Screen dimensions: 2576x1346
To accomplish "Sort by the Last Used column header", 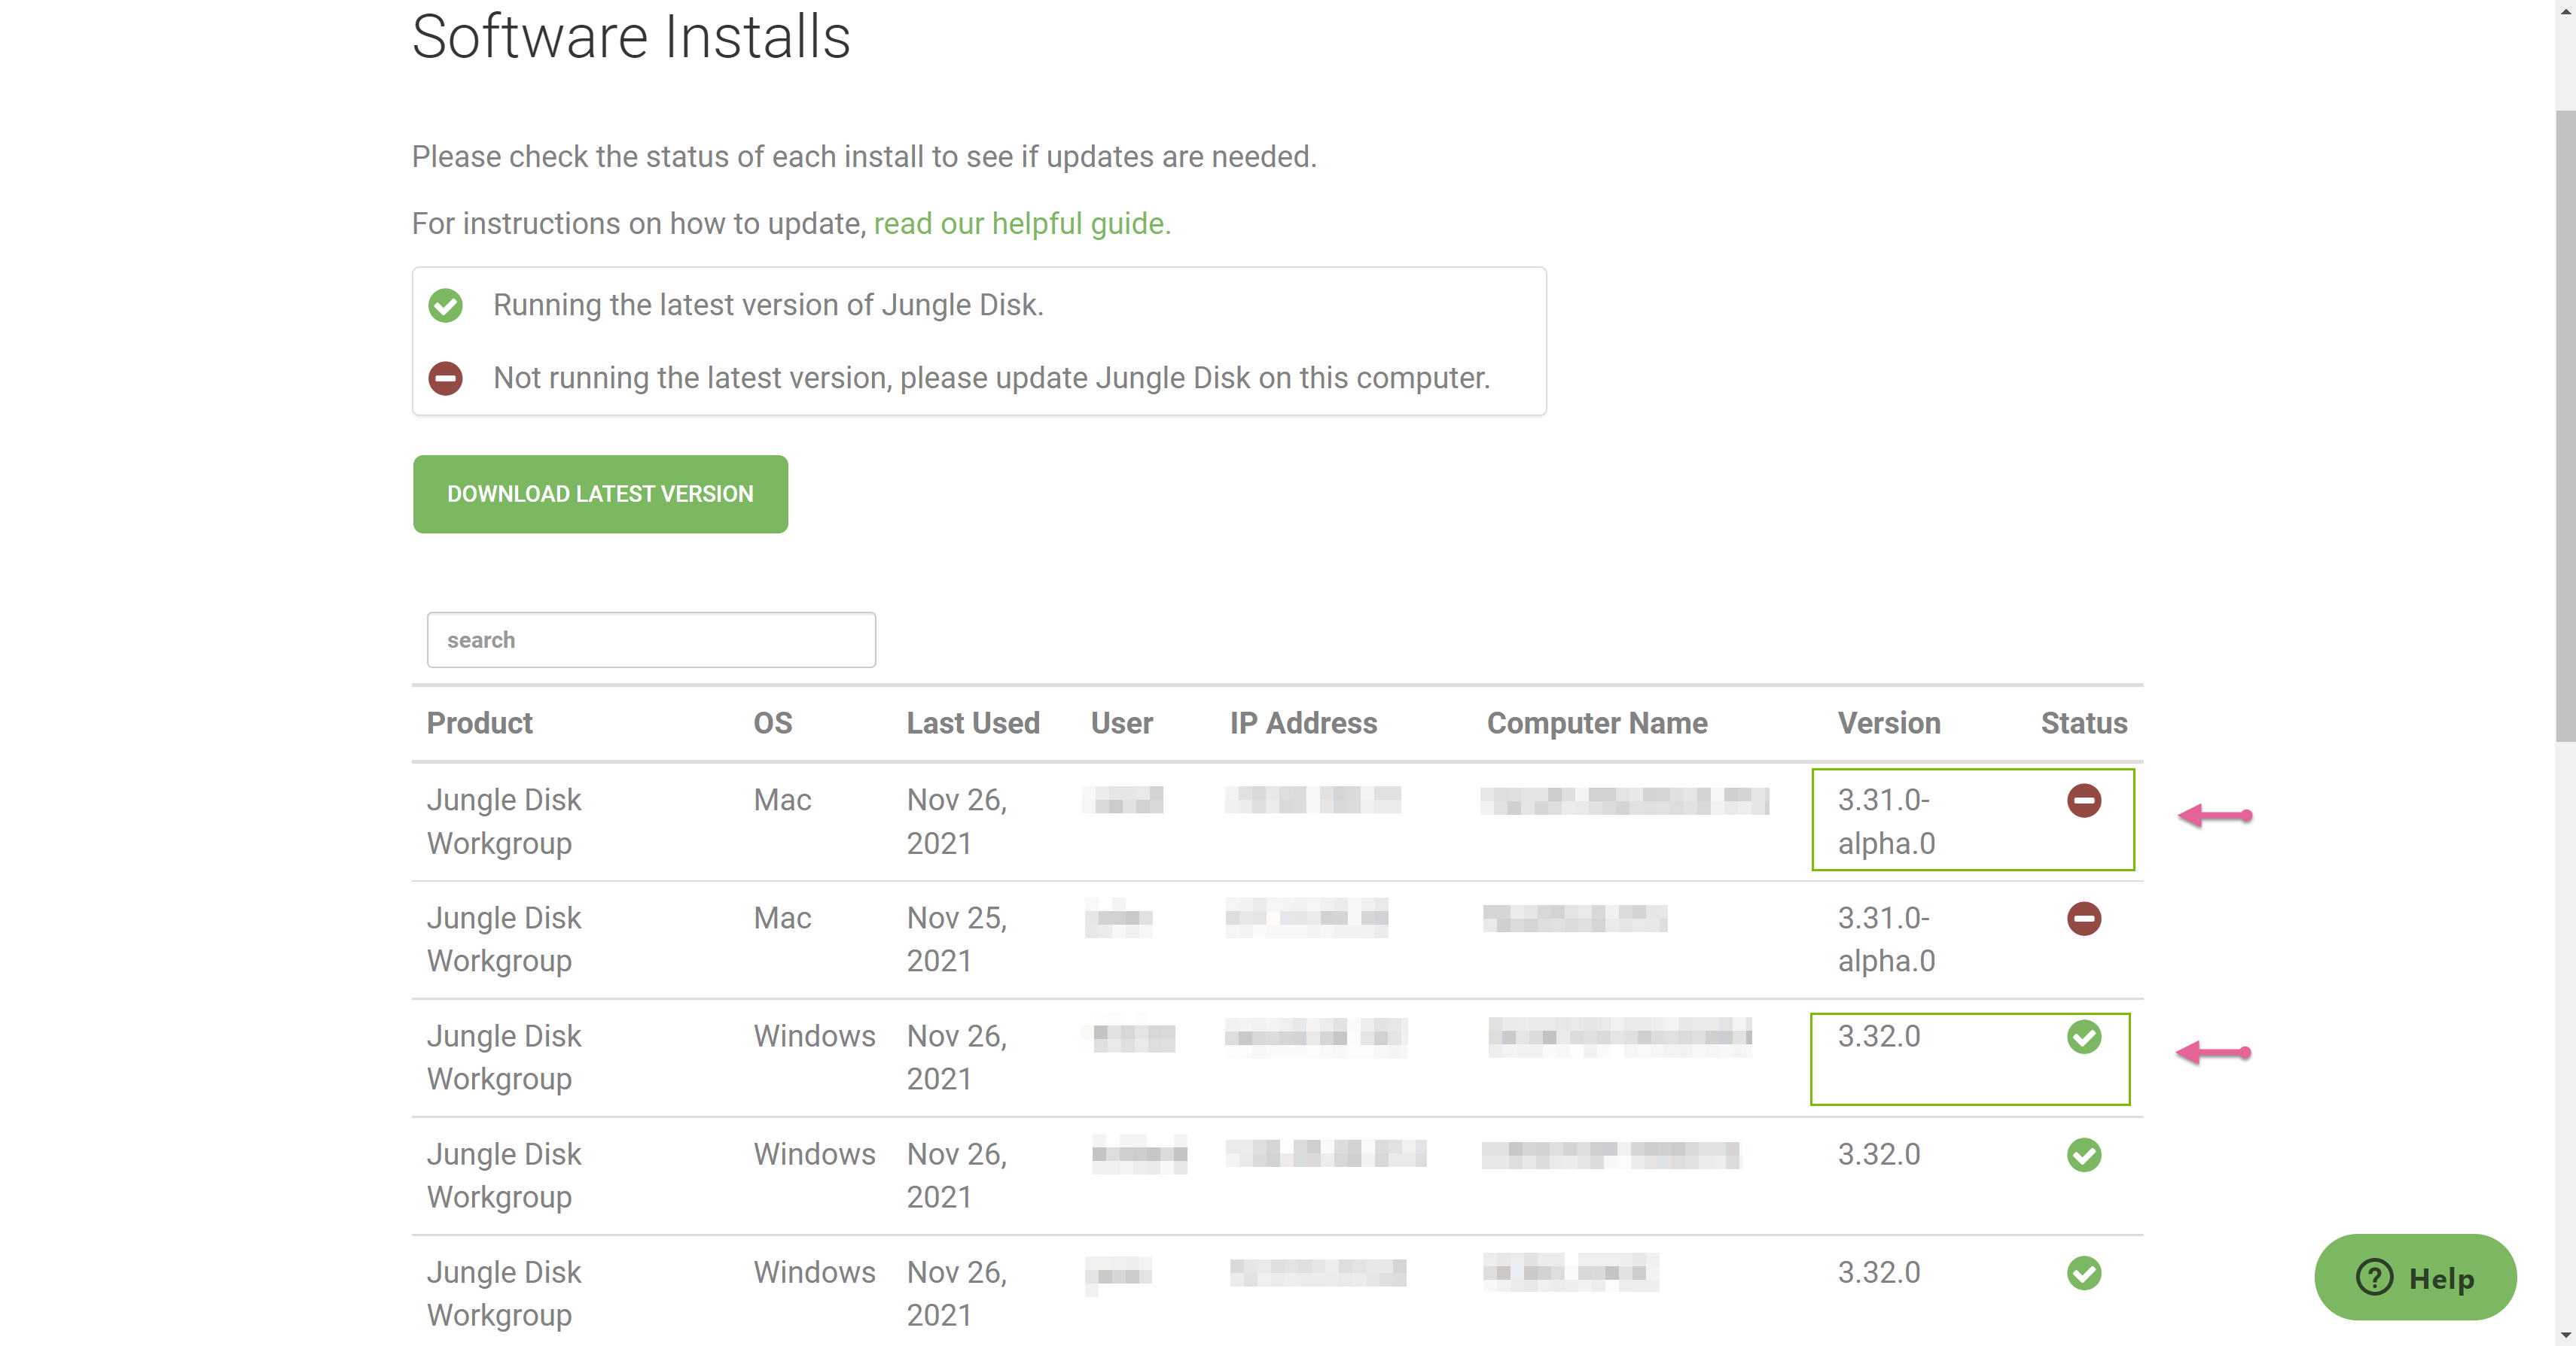I will (973, 722).
